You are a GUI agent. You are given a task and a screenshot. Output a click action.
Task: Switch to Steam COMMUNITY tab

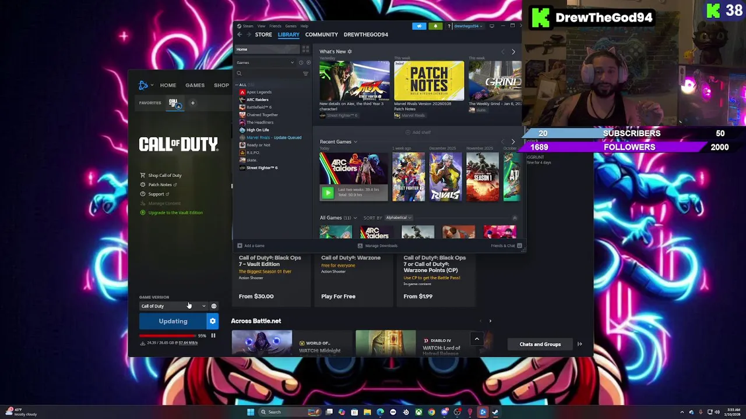322,35
